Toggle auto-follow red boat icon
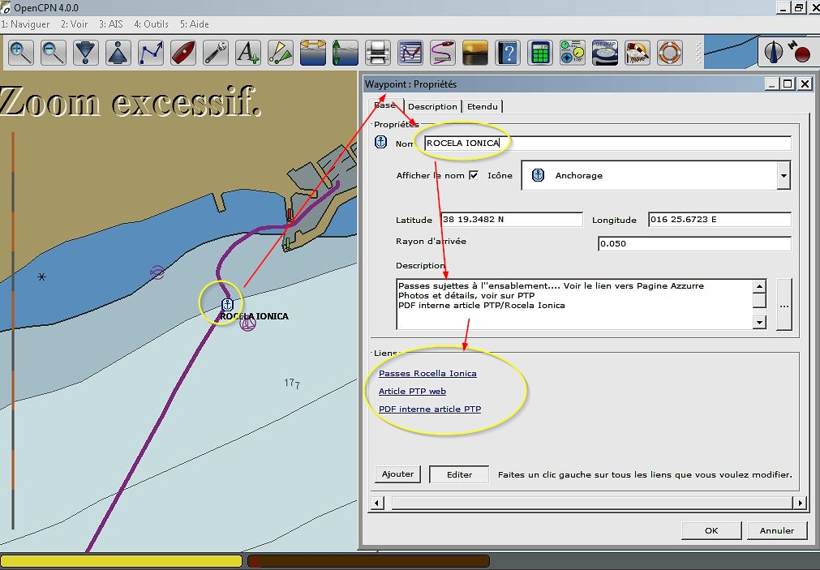Viewport: 820px width, 570px height. point(183,53)
